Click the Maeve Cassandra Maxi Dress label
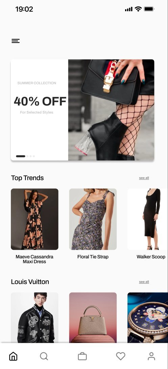The image size is (168, 369). (x=34, y=259)
